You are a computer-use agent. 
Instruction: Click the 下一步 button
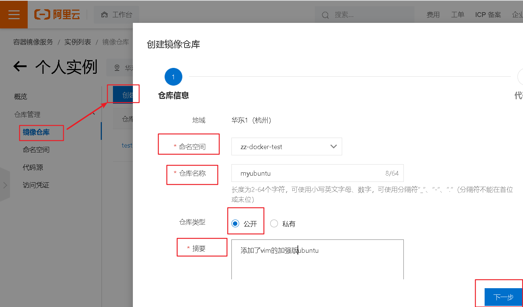click(x=503, y=297)
